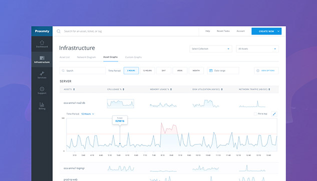The height and width of the screenshot is (181, 317).
Task: Click the top bar search magnifier icon
Action: pos(59,31)
